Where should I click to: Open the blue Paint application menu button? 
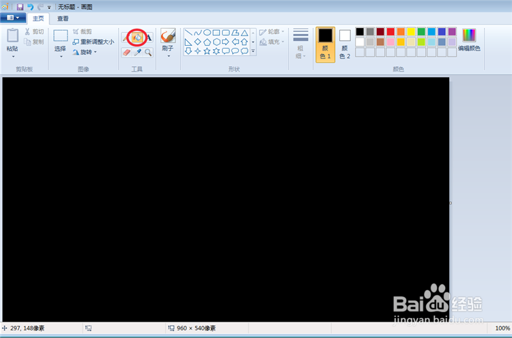click(13, 18)
